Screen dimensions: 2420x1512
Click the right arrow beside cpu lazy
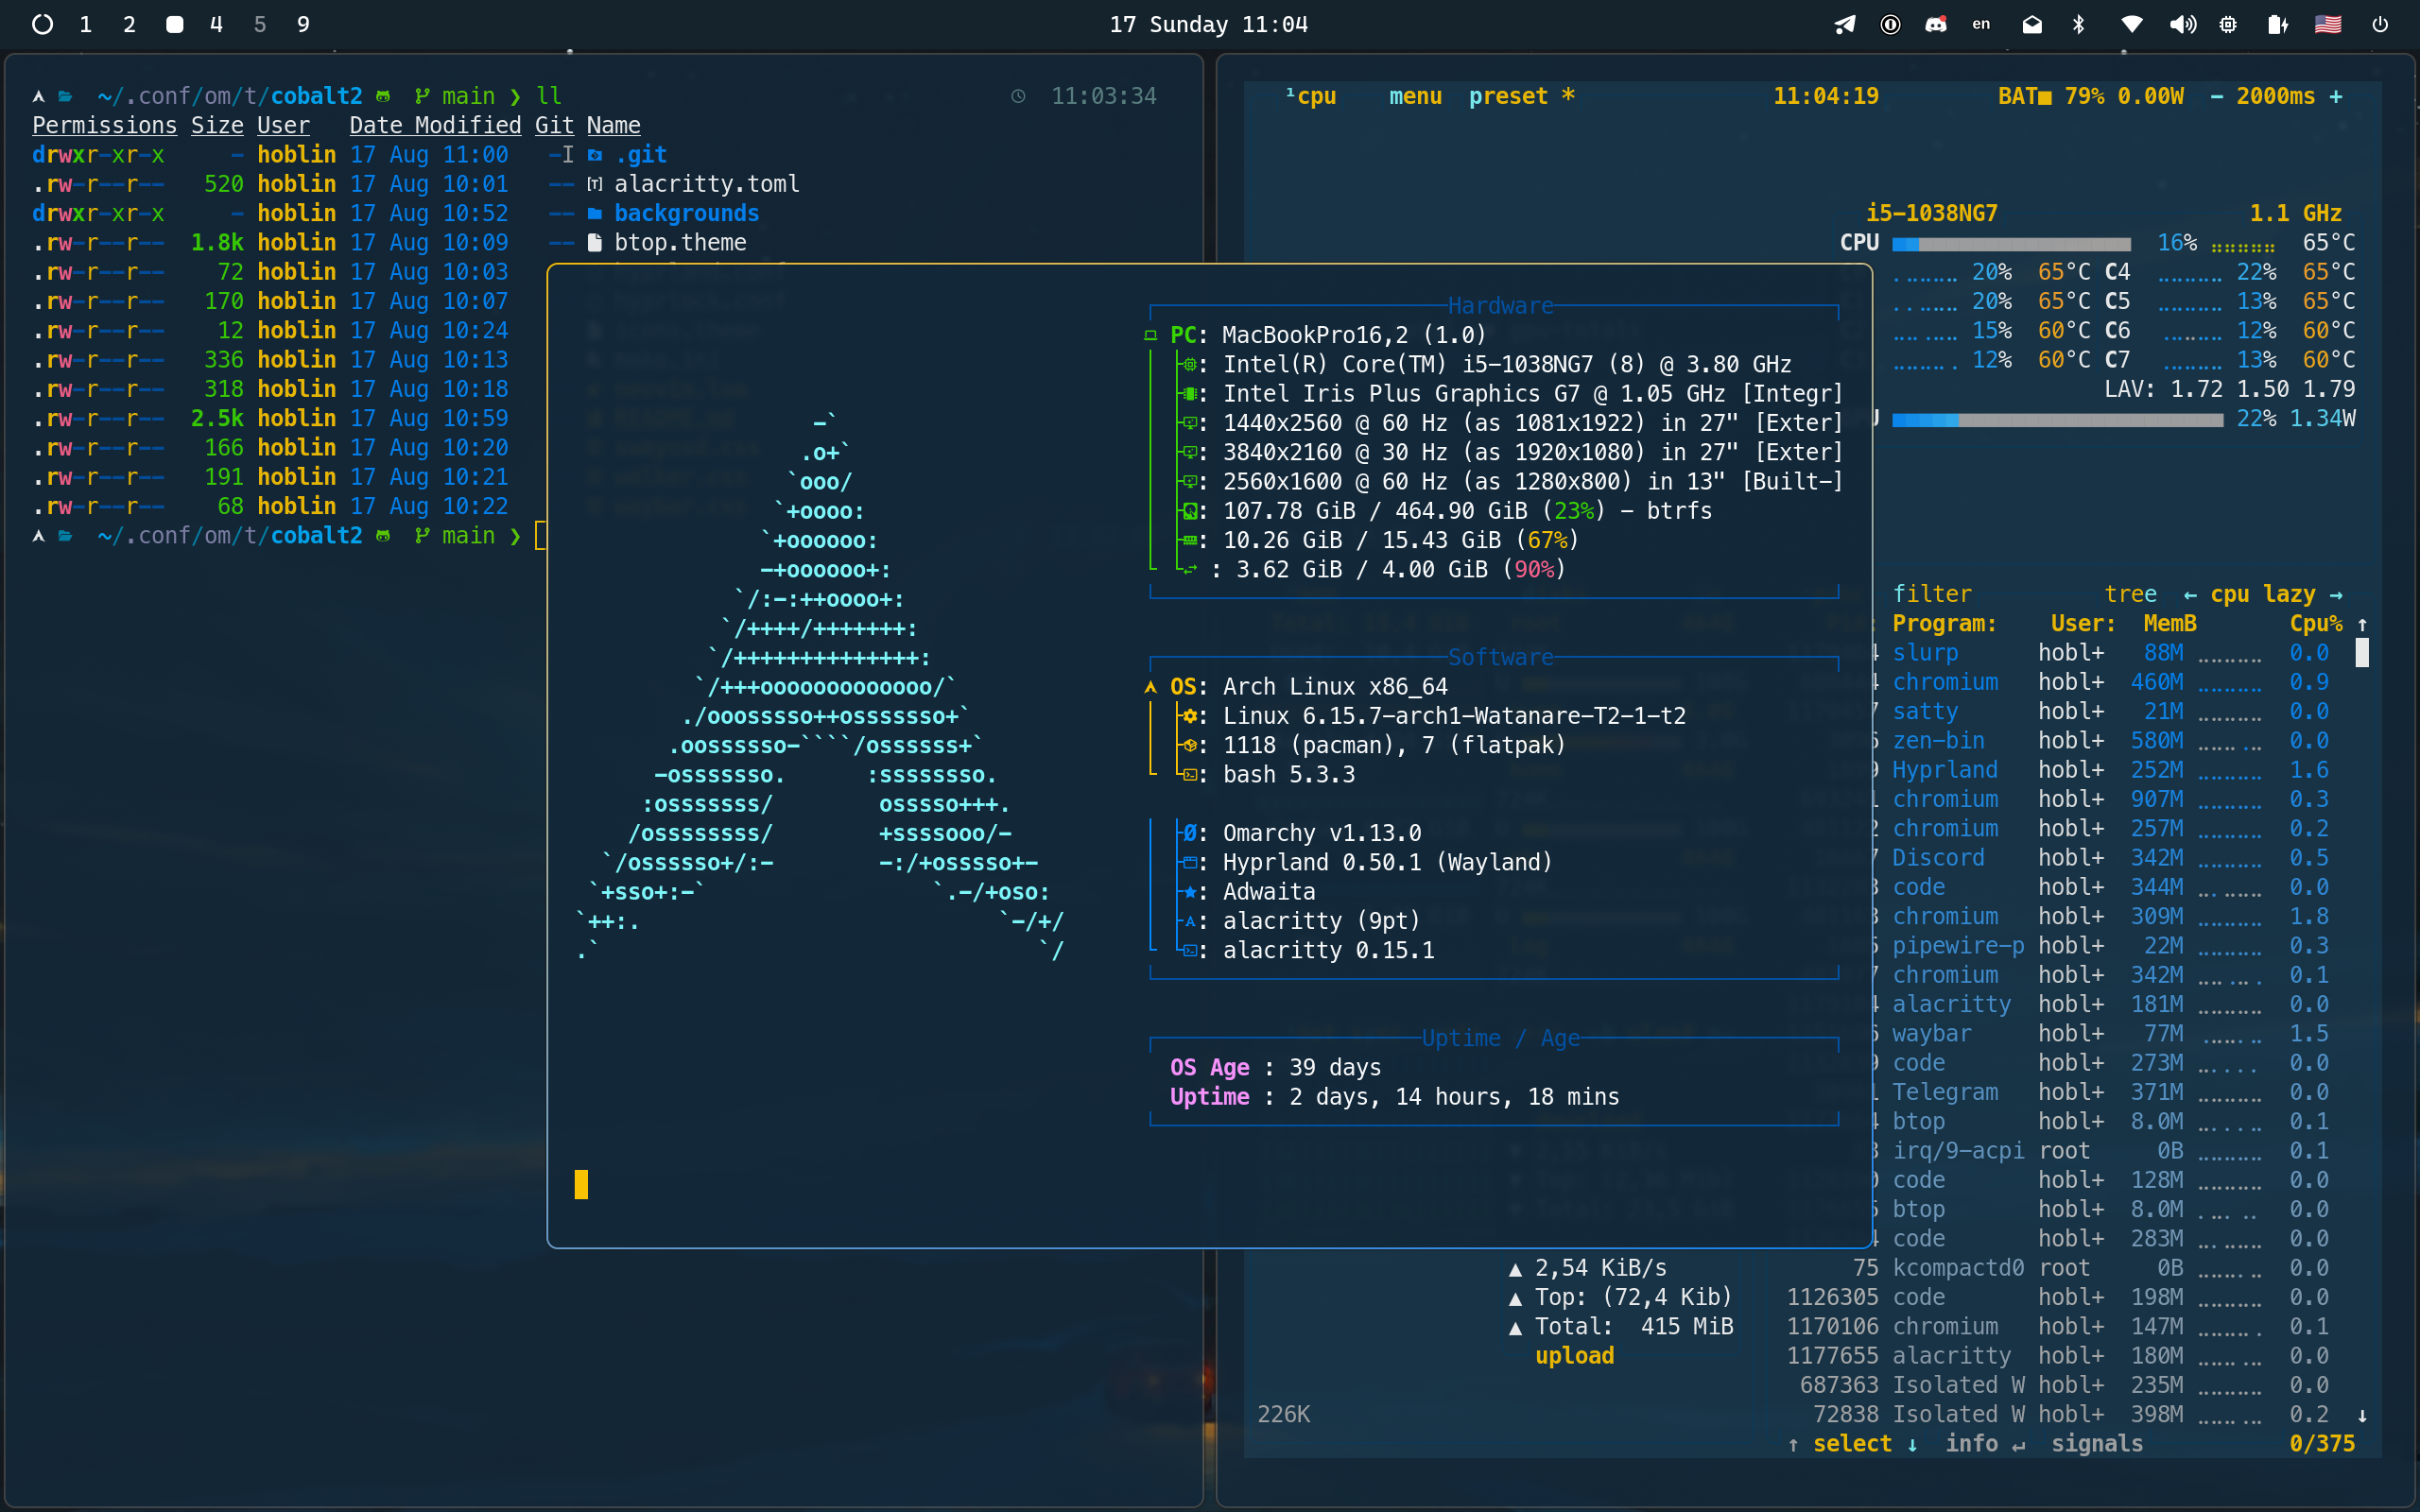click(2336, 594)
